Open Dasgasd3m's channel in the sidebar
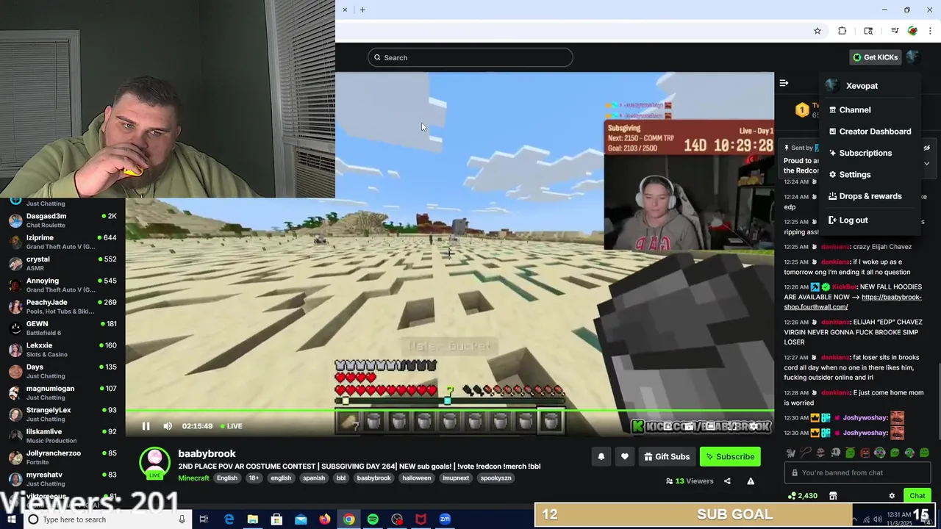 tap(62, 220)
